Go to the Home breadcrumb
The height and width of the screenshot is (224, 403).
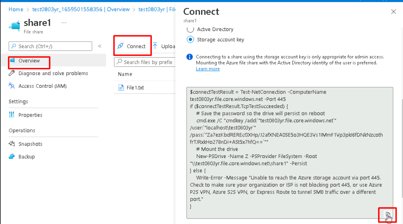(16, 9)
